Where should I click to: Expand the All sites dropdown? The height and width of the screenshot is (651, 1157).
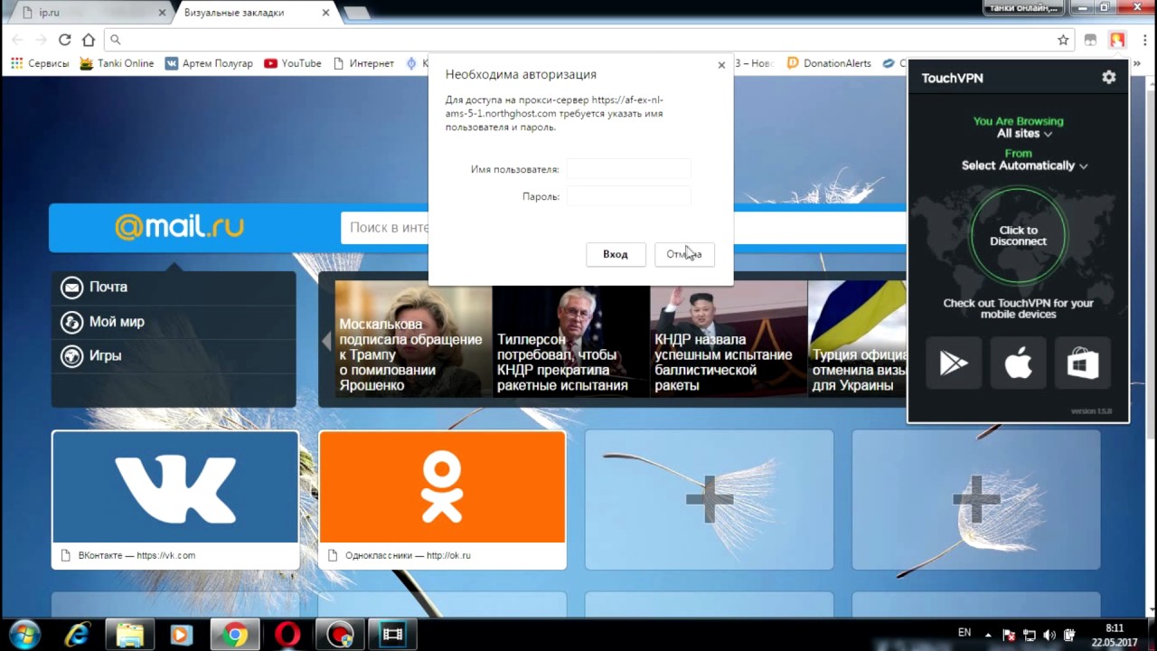[1024, 134]
